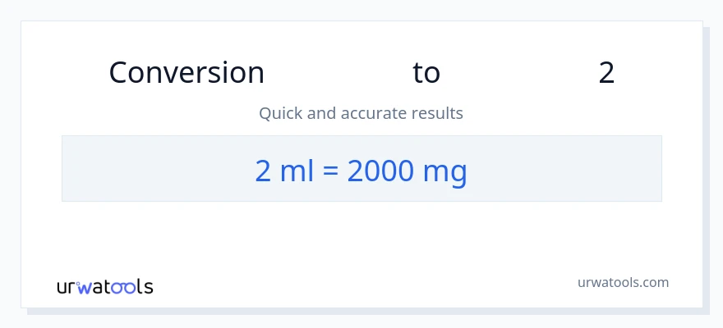Click the blank gap between "to" and "2"
This screenshot has width=723, height=328.
[x=519, y=73]
